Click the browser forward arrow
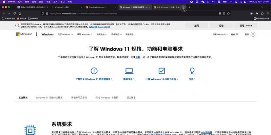Viewport: 271px width, 135px height. point(9,13)
